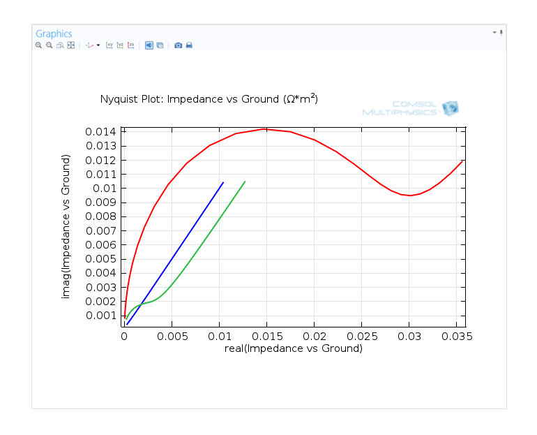Click the Print icon

189,45
